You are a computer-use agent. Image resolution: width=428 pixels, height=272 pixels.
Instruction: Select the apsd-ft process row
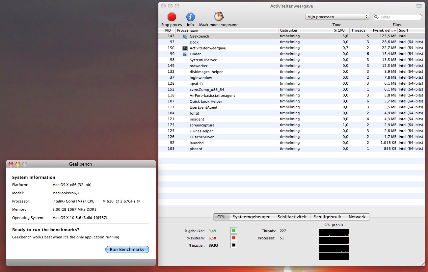pos(292,84)
